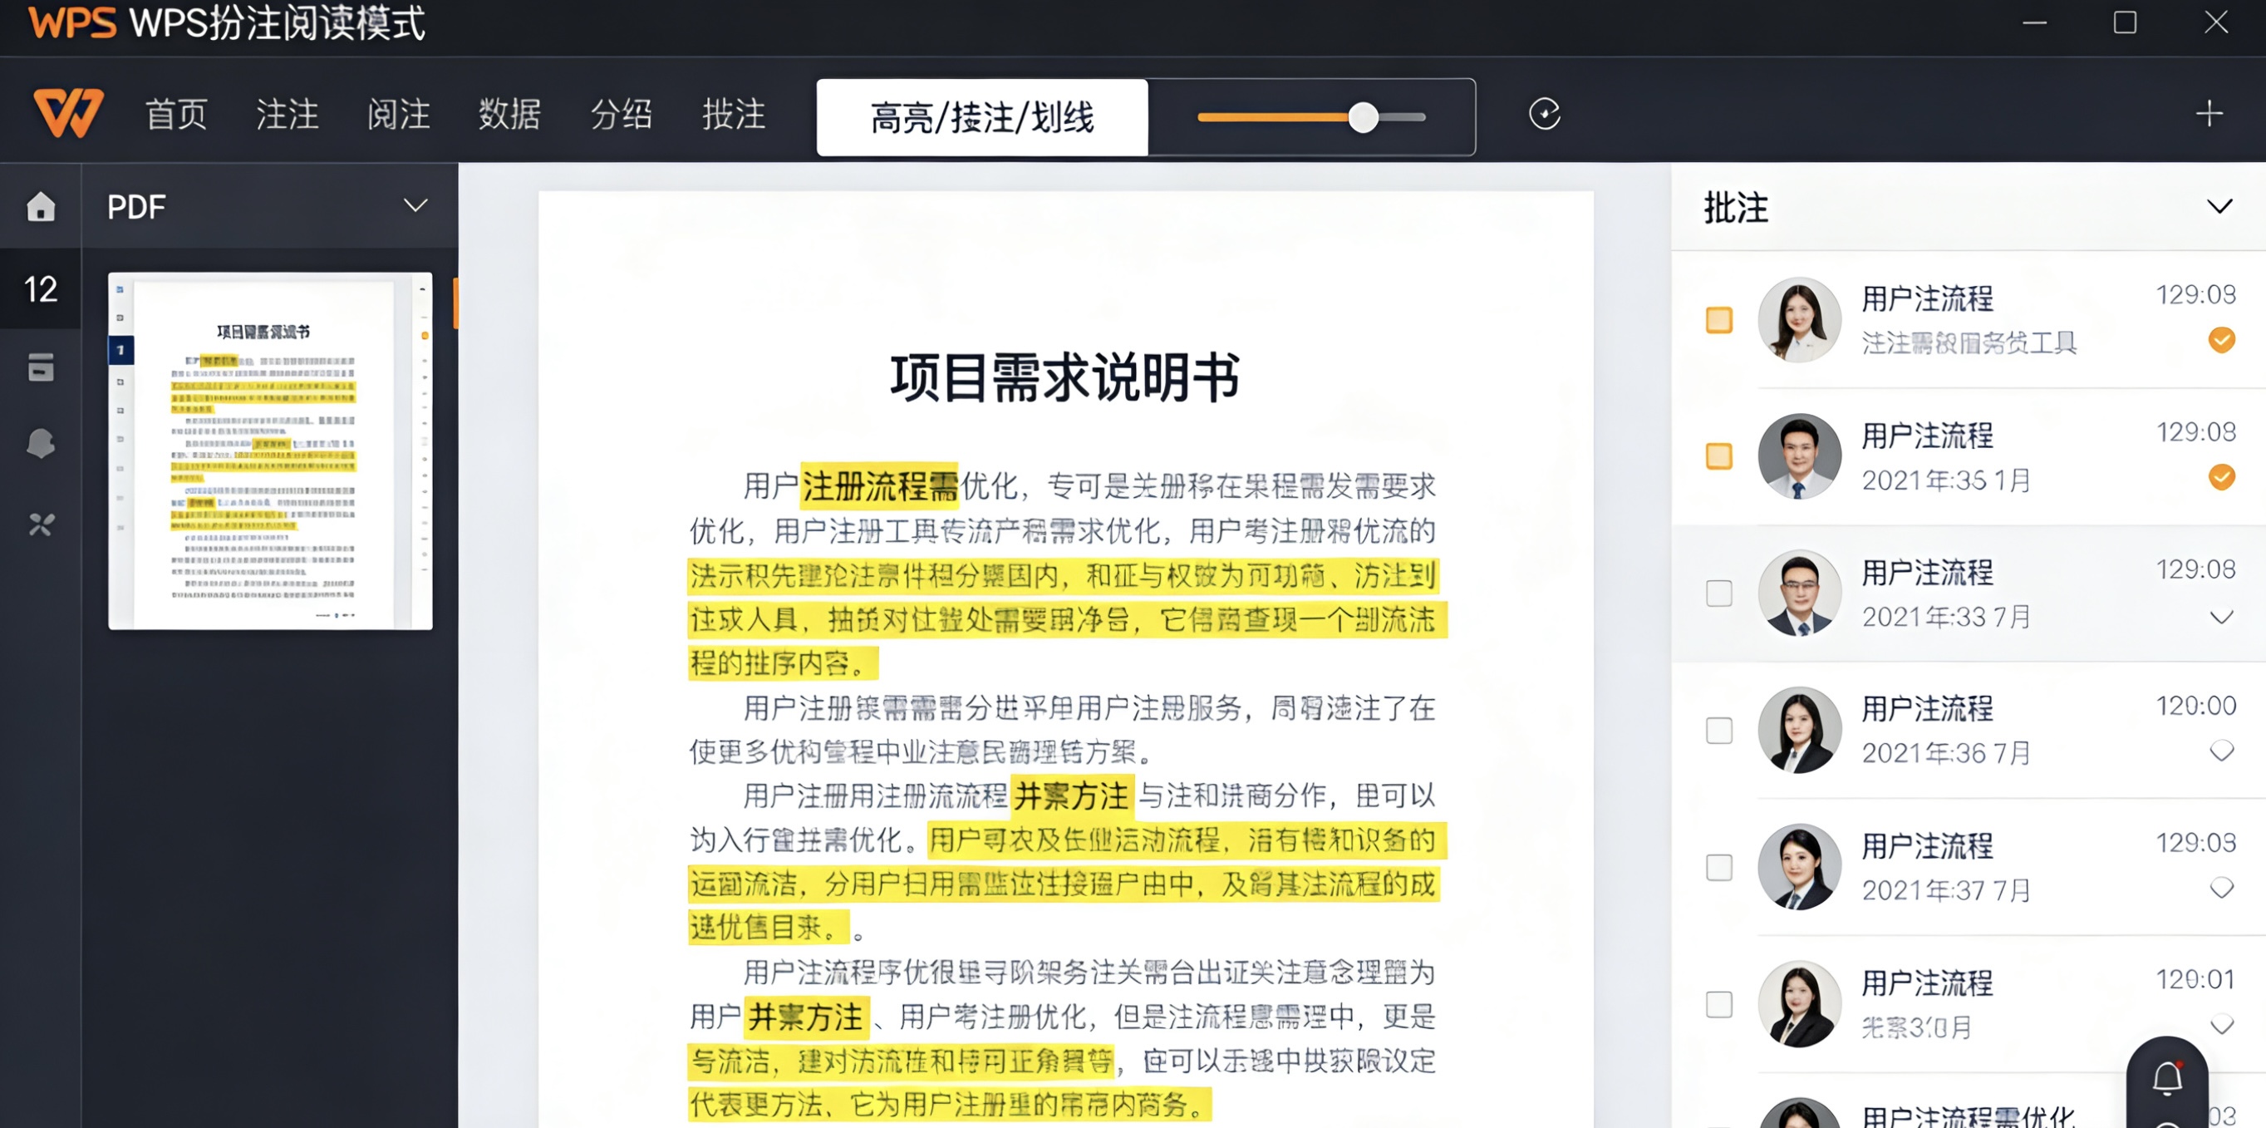
Task: Open the archive panel icon in left sidebar
Action: pyautogui.click(x=41, y=367)
